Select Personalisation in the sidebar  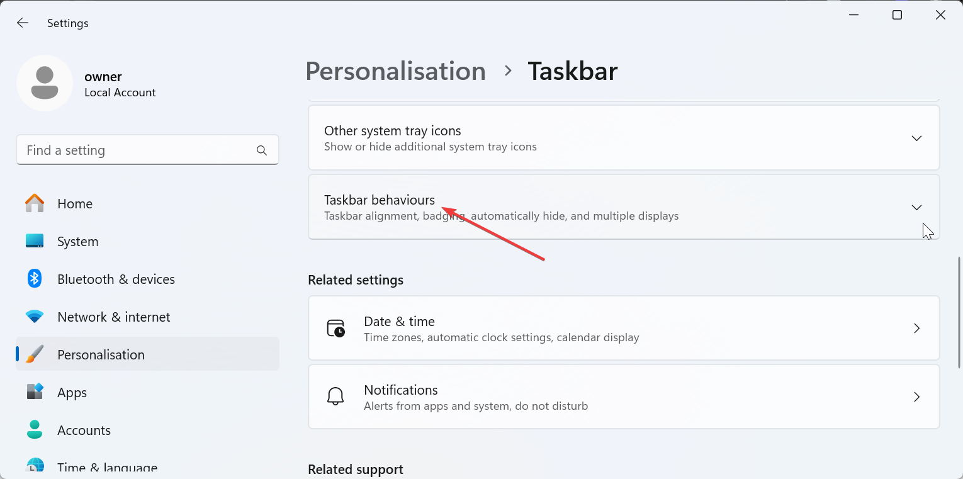[101, 354]
